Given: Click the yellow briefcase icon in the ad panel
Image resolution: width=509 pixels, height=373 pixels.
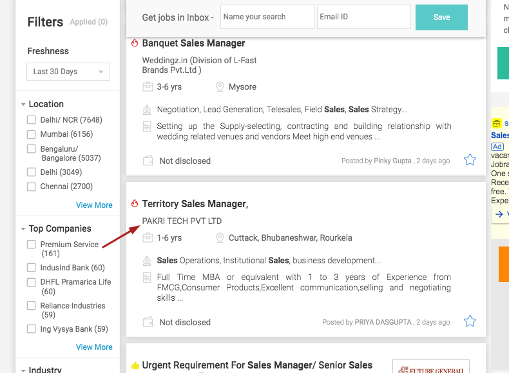Looking at the screenshot, I should coord(497,123).
